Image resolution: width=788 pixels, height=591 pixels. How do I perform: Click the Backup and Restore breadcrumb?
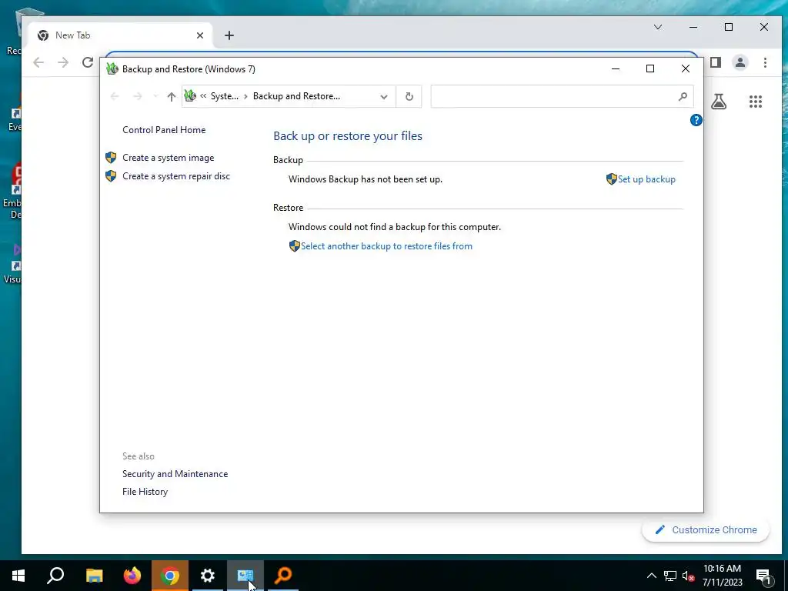click(x=296, y=96)
